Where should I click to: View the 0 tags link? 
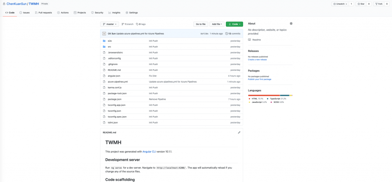click(x=141, y=24)
